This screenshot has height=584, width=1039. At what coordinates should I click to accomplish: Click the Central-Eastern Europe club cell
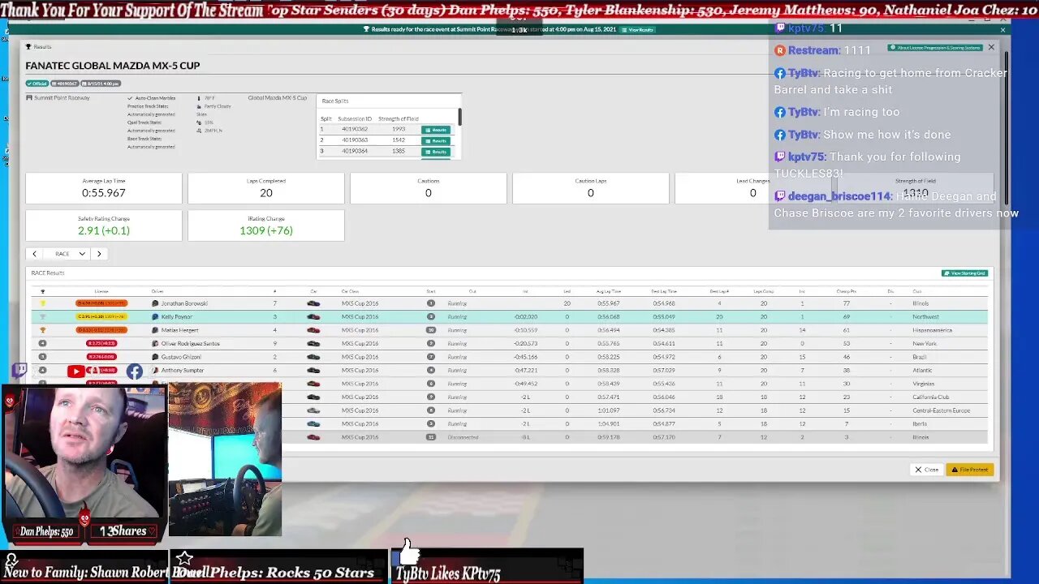941,410
